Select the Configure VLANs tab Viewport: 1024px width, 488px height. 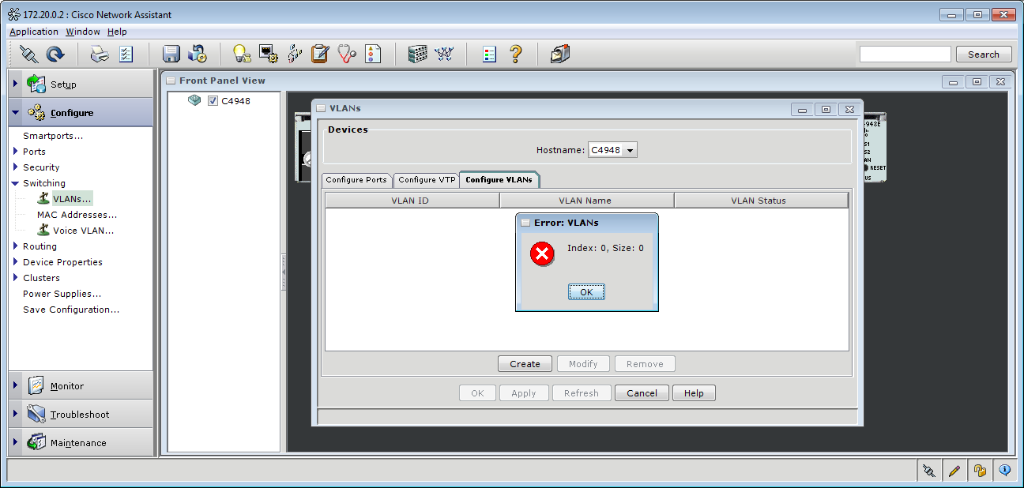coord(499,179)
